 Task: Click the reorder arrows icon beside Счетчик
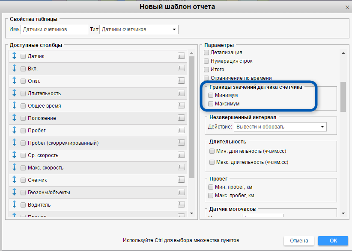pos(14,180)
